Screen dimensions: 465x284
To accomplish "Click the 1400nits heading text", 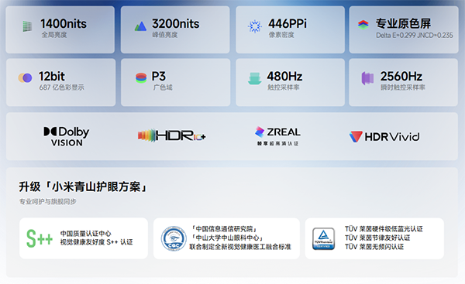I will 64,24.
